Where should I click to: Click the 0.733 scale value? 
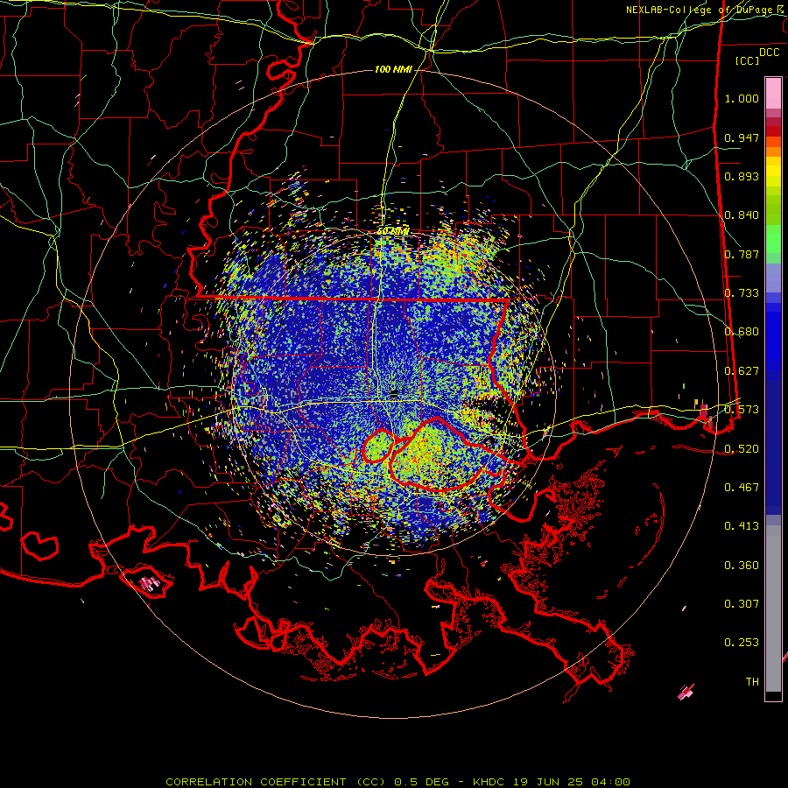pyautogui.click(x=742, y=293)
